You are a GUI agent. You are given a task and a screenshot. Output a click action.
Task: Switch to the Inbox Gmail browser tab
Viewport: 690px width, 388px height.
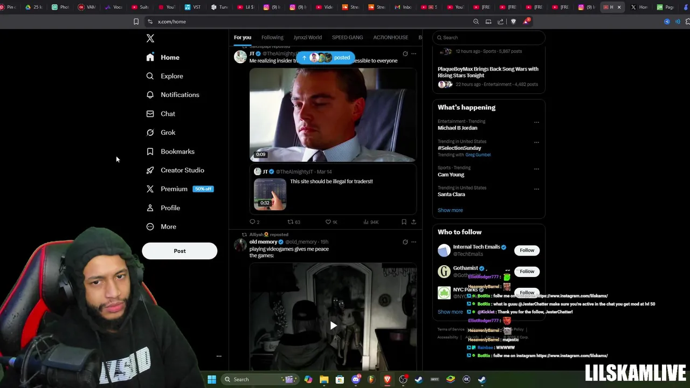click(x=404, y=7)
